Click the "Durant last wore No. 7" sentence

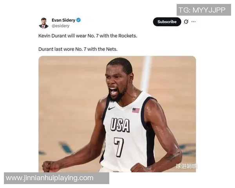[x=78, y=49]
